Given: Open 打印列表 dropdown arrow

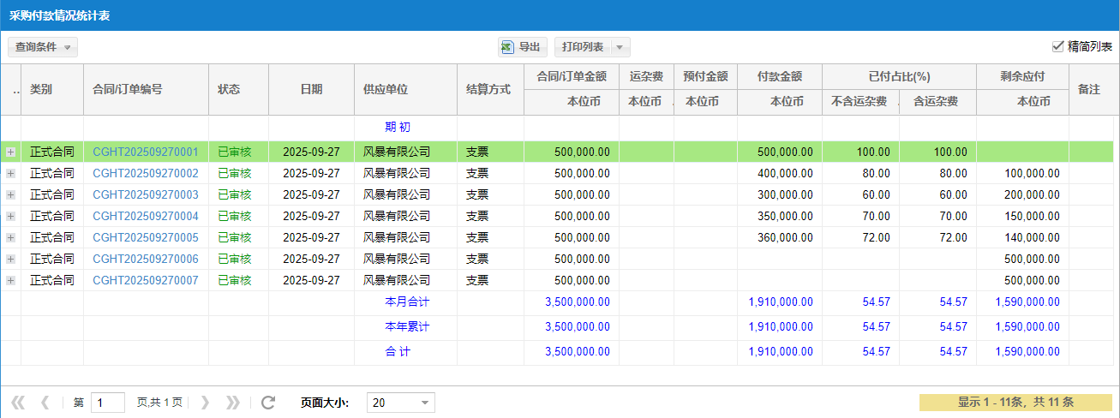Looking at the screenshot, I should coord(620,47).
